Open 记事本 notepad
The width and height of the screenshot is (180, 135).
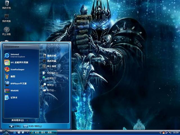(11, 98)
